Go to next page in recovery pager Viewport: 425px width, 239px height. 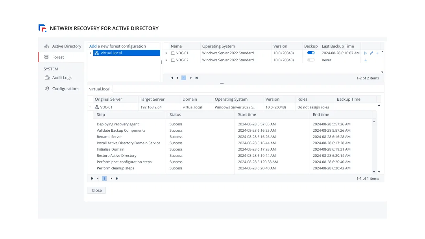tap(111, 178)
